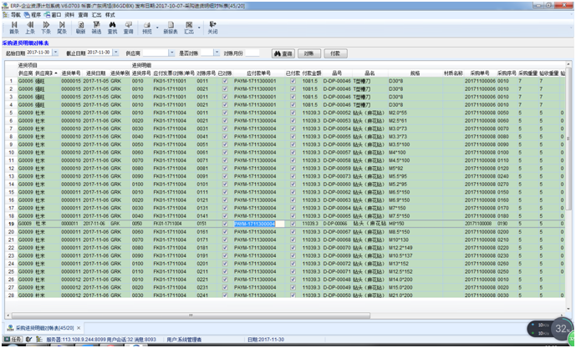This screenshot has height=348, width=576.
Task: Open the 是否对账 dropdown
Action: click(215, 53)
